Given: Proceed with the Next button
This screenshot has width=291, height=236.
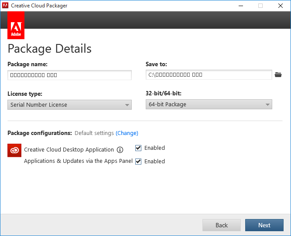Looking at the screenshot, I should (264, 225).
